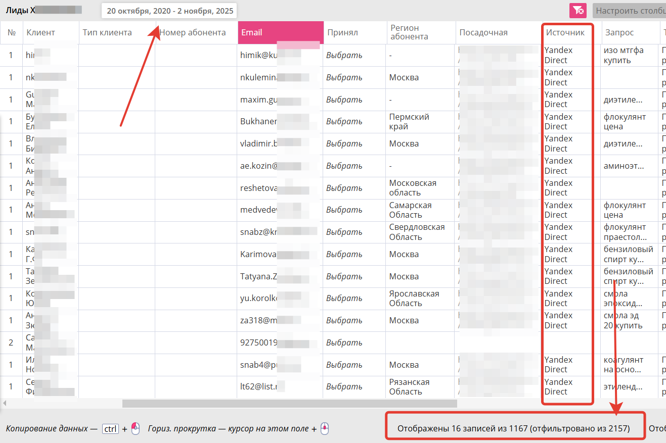
Task: Open the date range picker 20 октября, 2020
Action: (x=169, y=11)
